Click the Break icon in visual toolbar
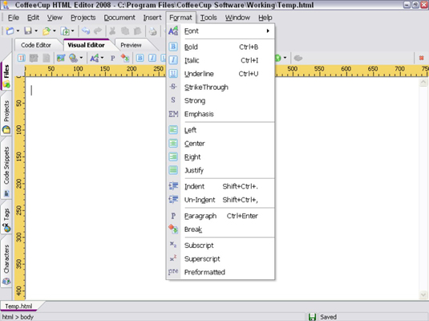 (125, 58)
